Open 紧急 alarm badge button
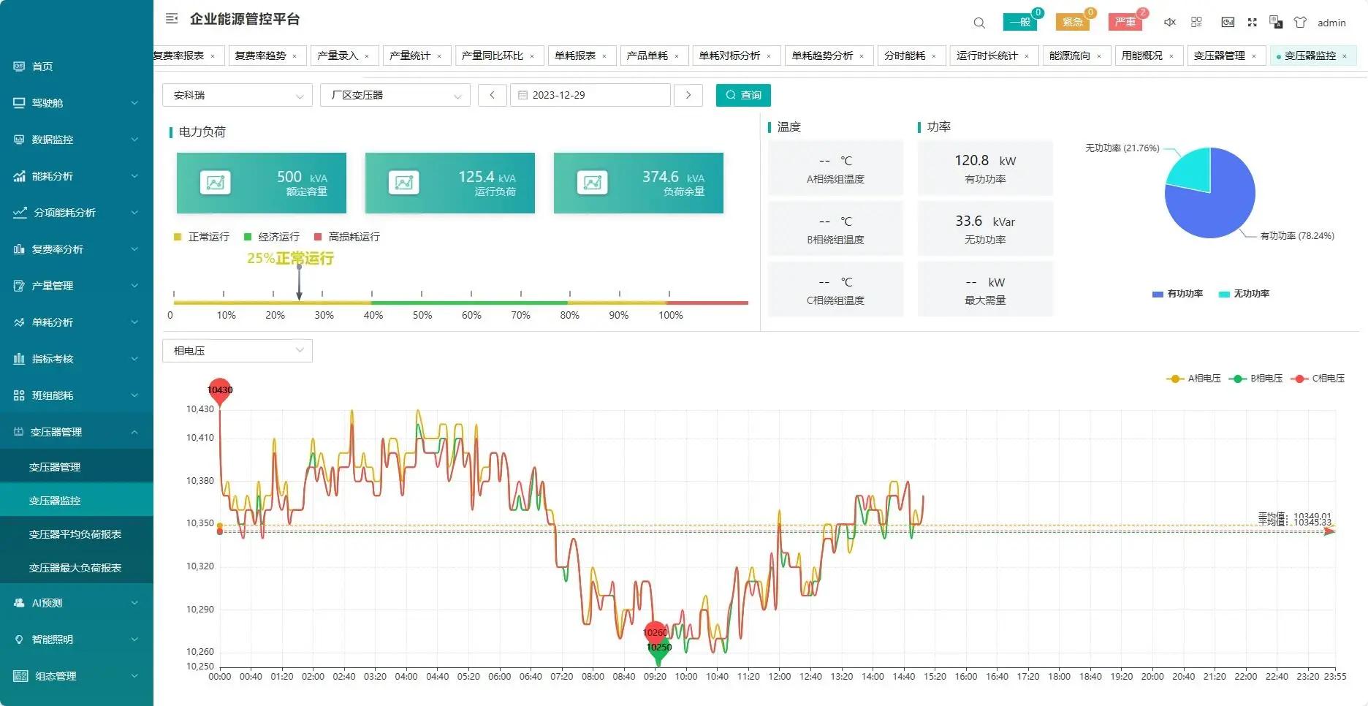The height and width of the screenshot is (706, 1368). pos(1073,22)
